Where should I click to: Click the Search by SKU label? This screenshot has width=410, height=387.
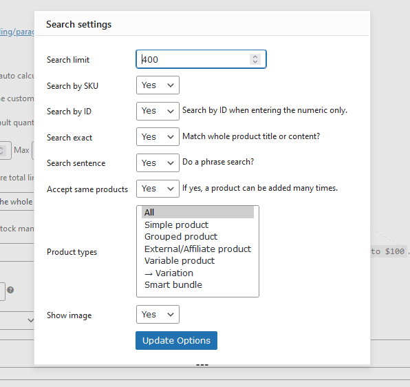click(x=72, y=86)
